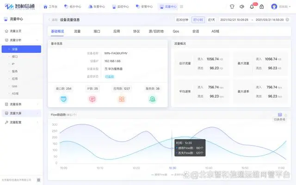
Task: Click the 流量主页 home icon in sidebar
Action: click(6, 31)
